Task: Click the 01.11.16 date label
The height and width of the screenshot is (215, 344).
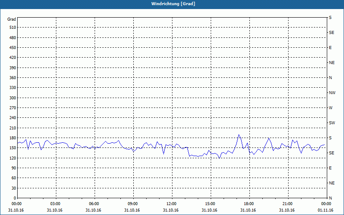Action: point(326,210)
